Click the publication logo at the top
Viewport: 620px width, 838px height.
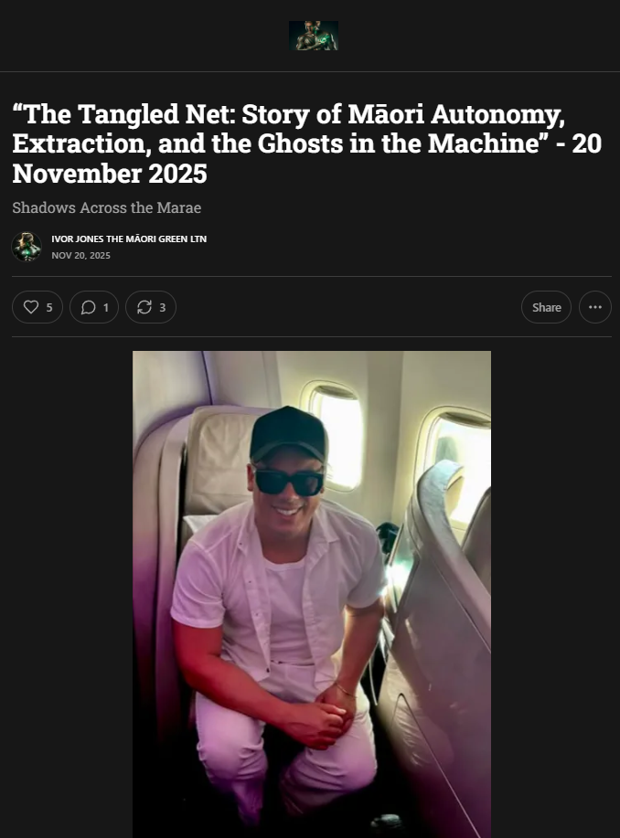pyautogui.click(x=314, y=36)
